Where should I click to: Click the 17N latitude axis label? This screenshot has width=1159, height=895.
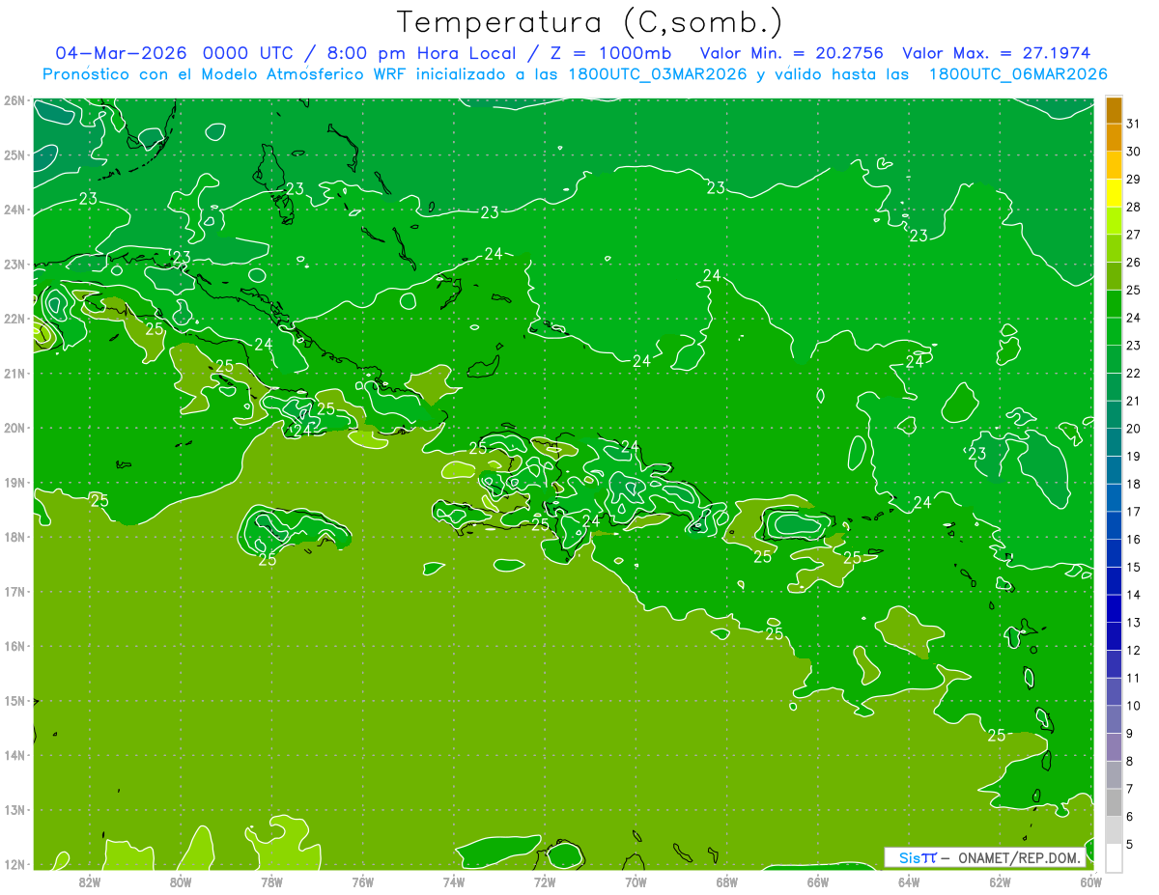click(x=14, y=591)
